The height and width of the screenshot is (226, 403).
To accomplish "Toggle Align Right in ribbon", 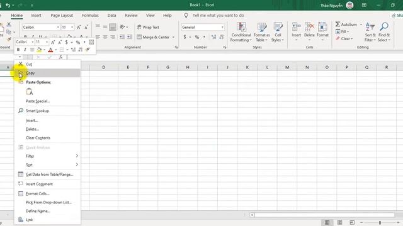I will (x=113, y=37).
